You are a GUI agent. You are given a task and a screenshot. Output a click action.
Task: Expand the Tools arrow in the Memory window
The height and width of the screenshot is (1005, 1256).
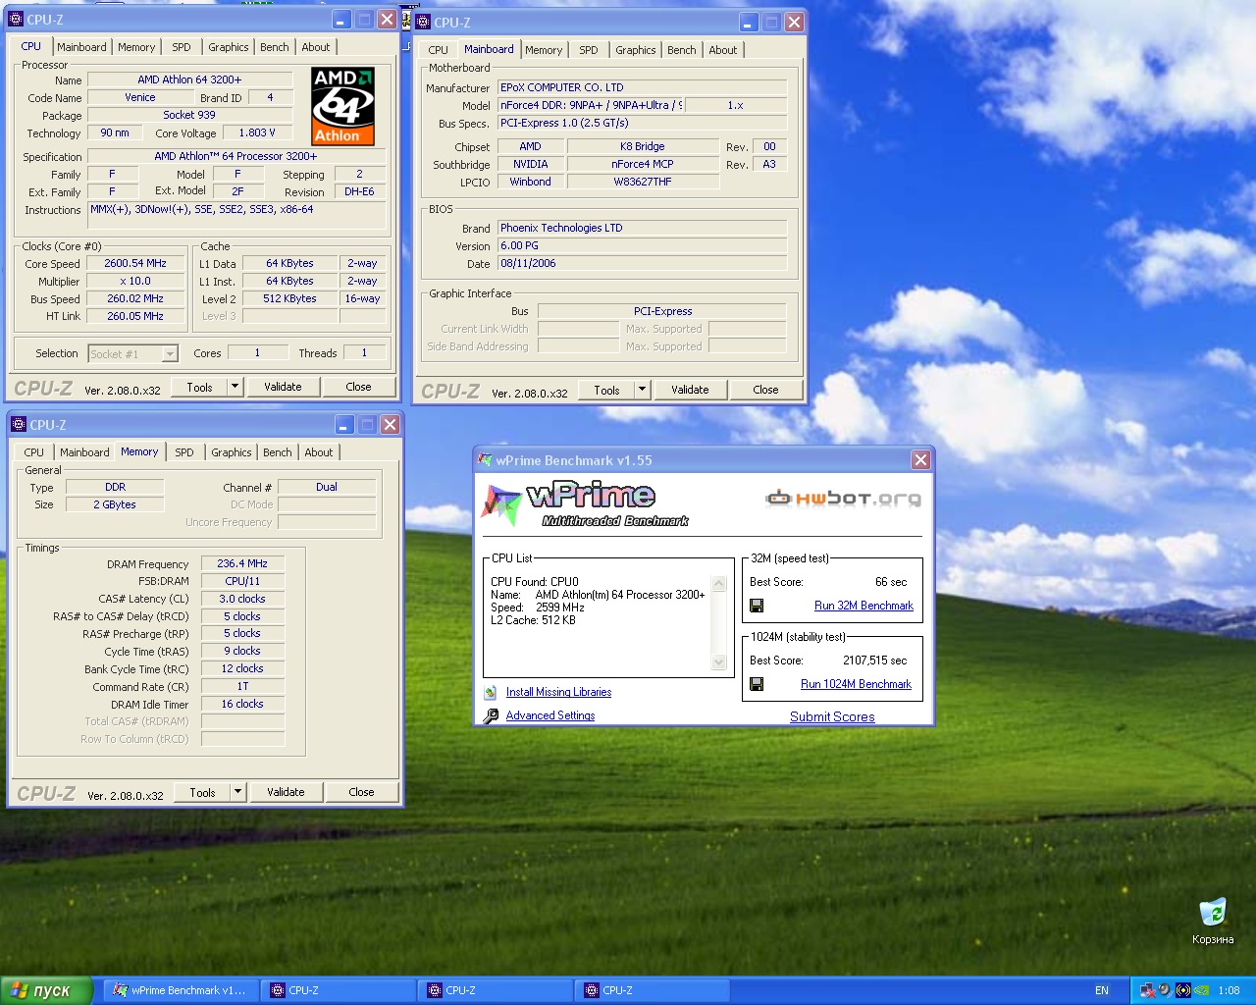coord(237,792)
